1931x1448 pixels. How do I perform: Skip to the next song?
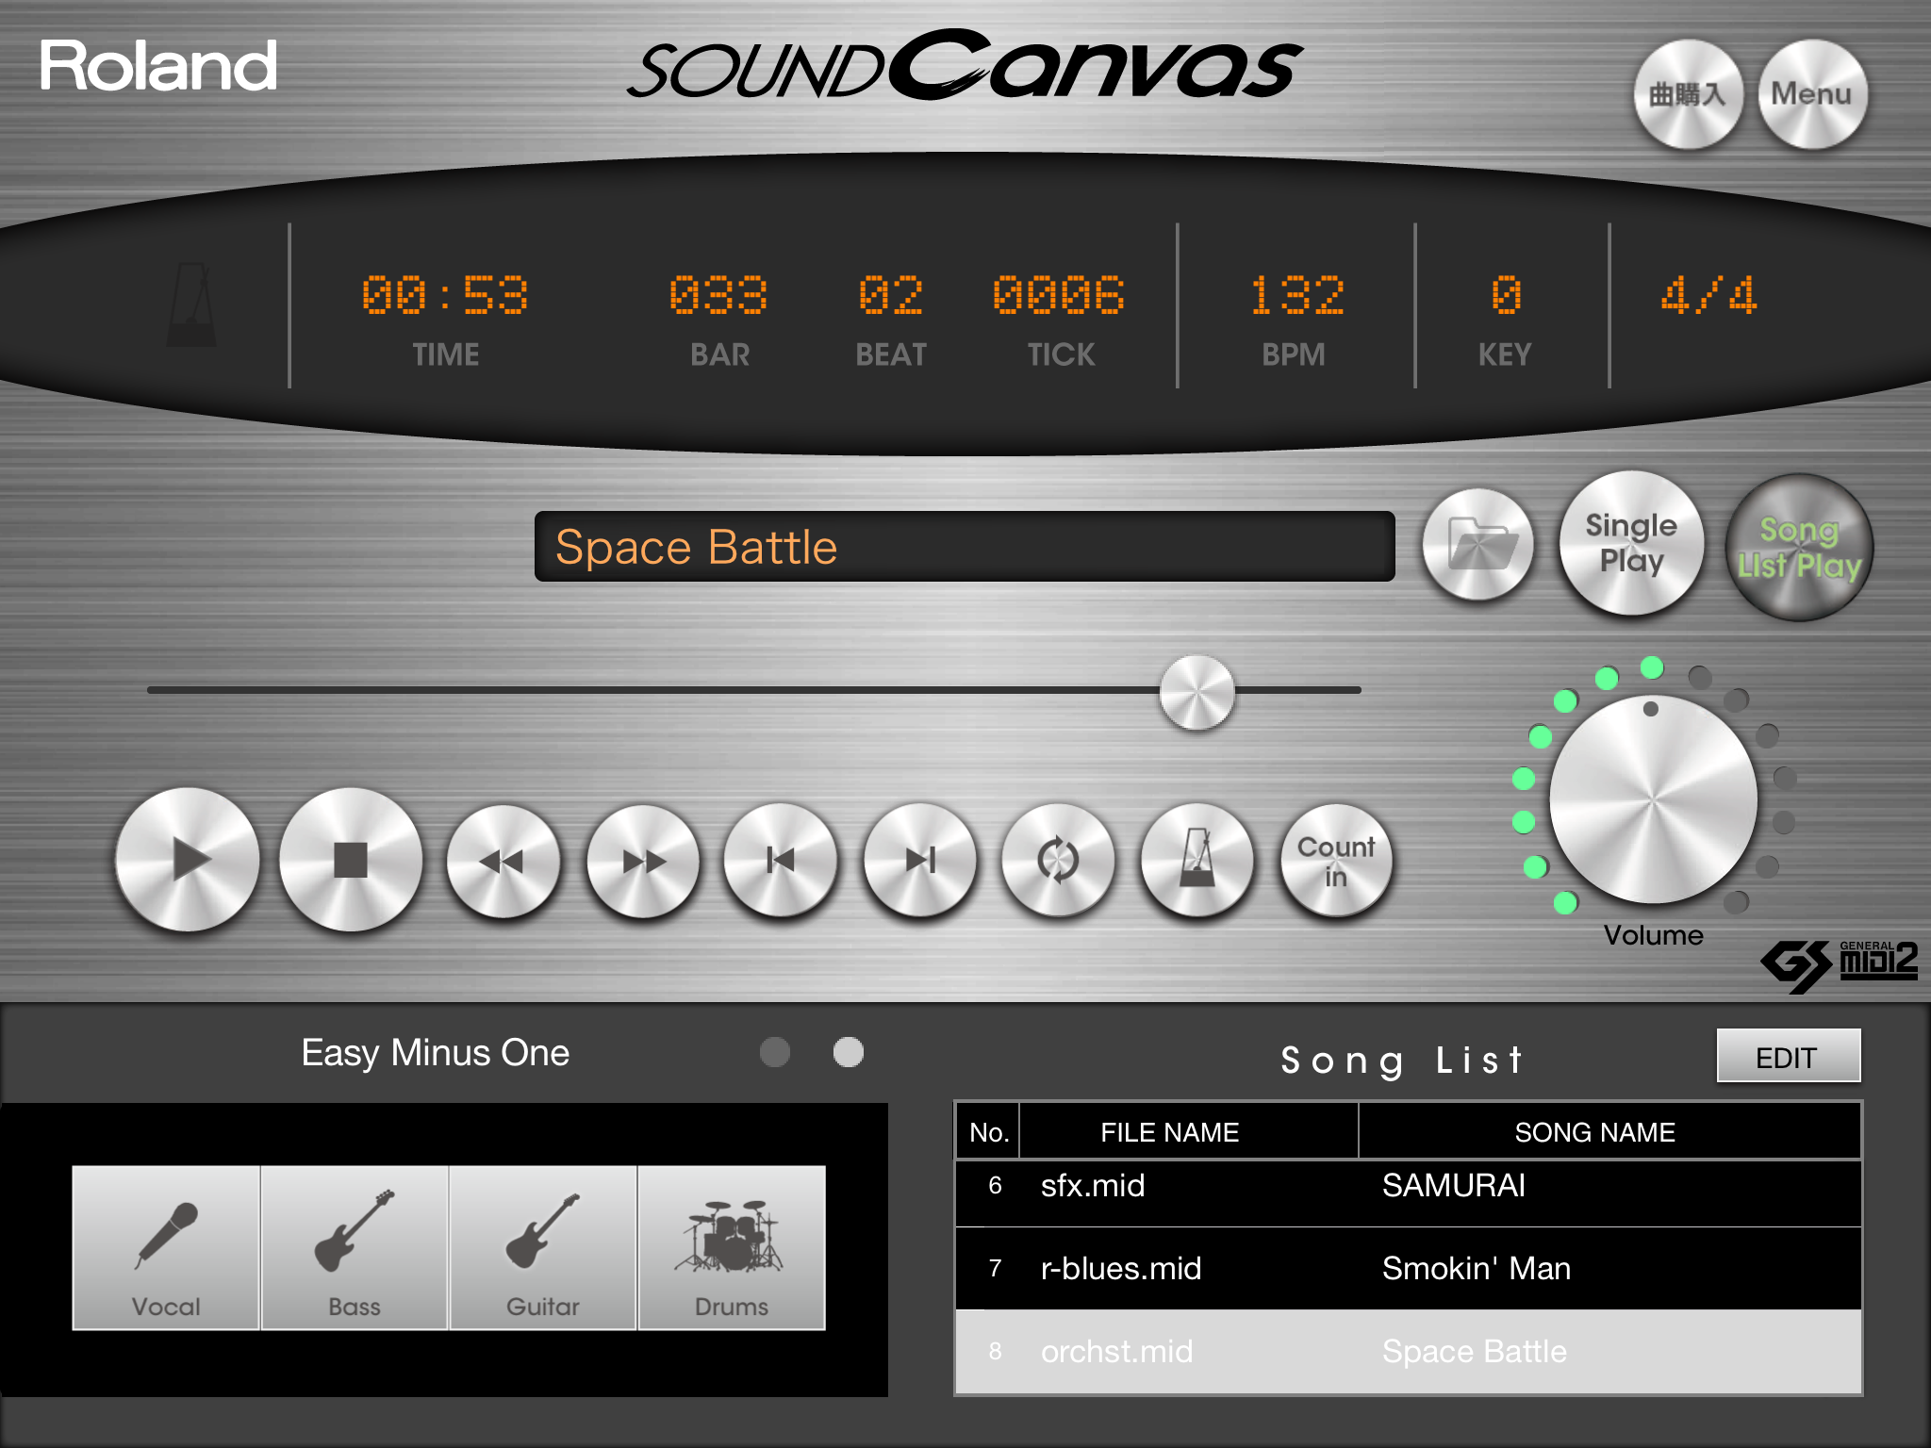click(x=920, y=860)
